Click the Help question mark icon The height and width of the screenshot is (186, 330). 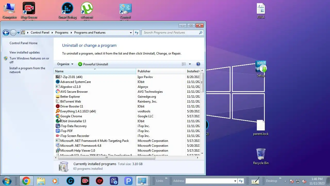point(198,64)
